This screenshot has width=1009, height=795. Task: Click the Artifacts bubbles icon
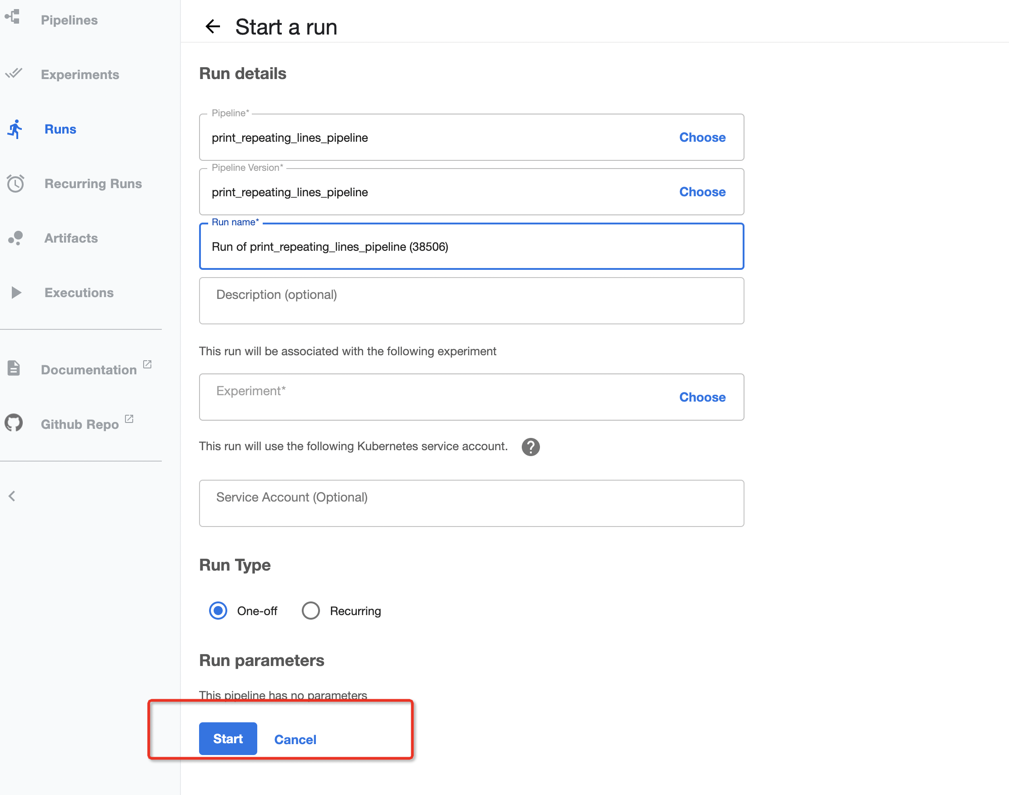tap(15, 238)
